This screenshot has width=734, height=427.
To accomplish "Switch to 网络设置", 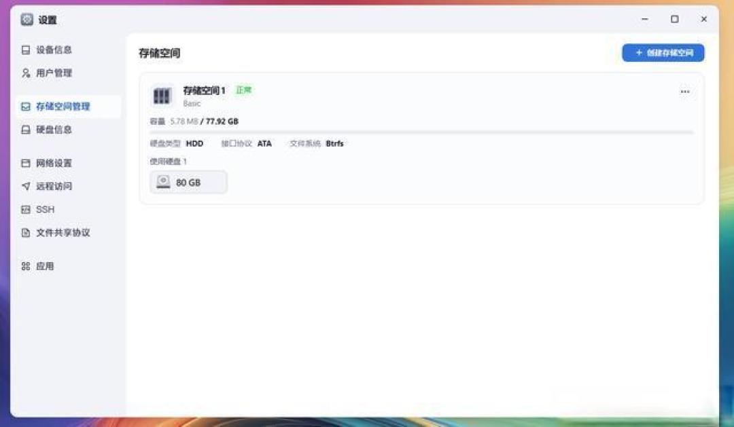I will (69, 163).
